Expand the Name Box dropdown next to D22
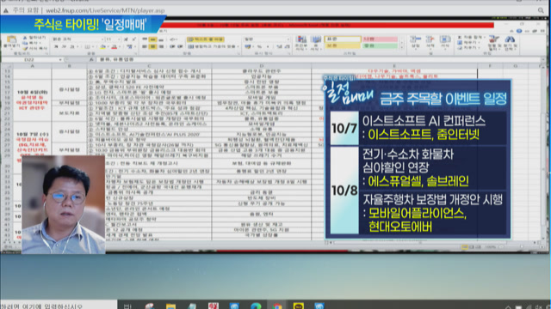The height and width of the screenshot is (309, 551). [x=60, y=60]
